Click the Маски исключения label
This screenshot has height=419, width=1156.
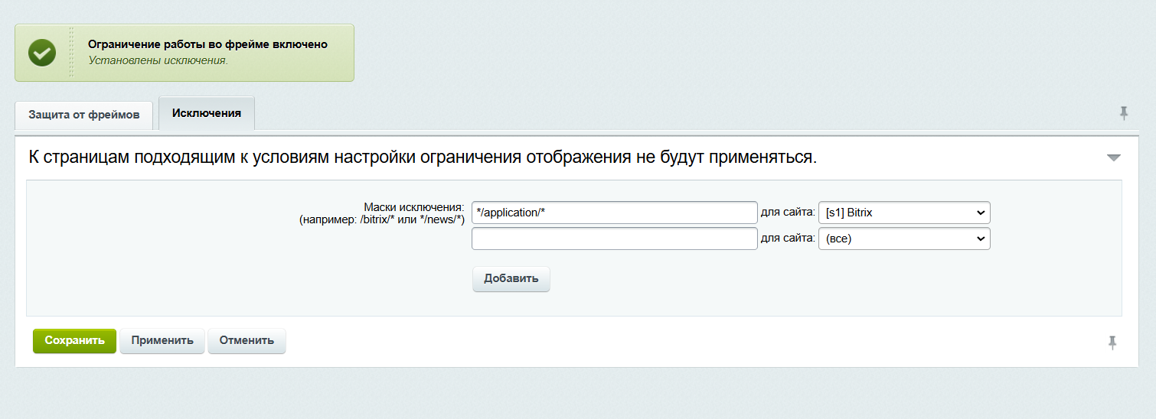pyautogui.click(x=413, y=207)
